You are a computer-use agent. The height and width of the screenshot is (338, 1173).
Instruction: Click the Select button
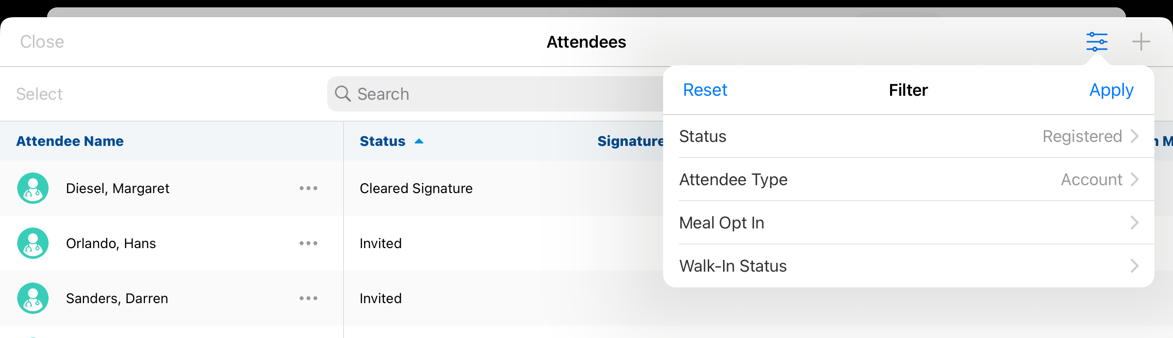coord(39,94)
